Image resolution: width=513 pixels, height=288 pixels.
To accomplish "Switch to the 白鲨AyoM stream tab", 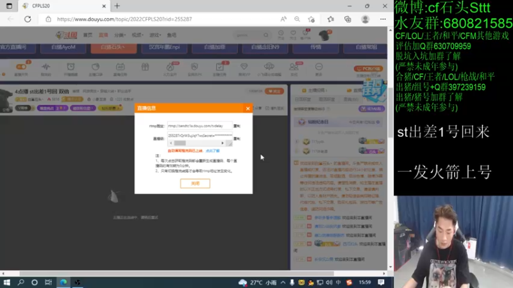I will 63,47.
